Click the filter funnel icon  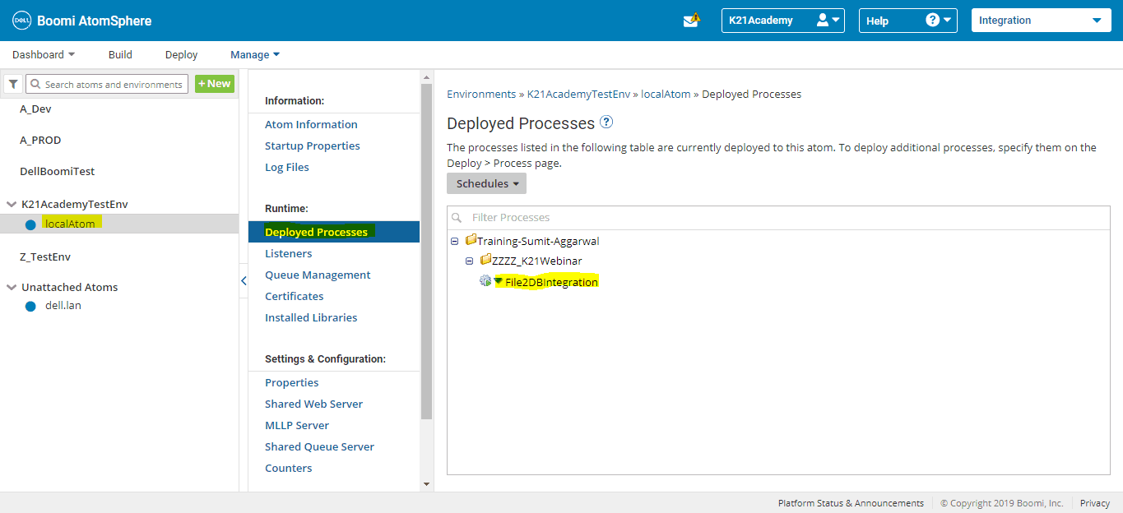pos(13,84)
